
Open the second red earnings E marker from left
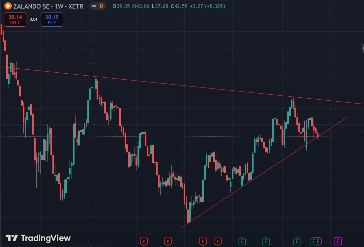[x=168, y=242]
